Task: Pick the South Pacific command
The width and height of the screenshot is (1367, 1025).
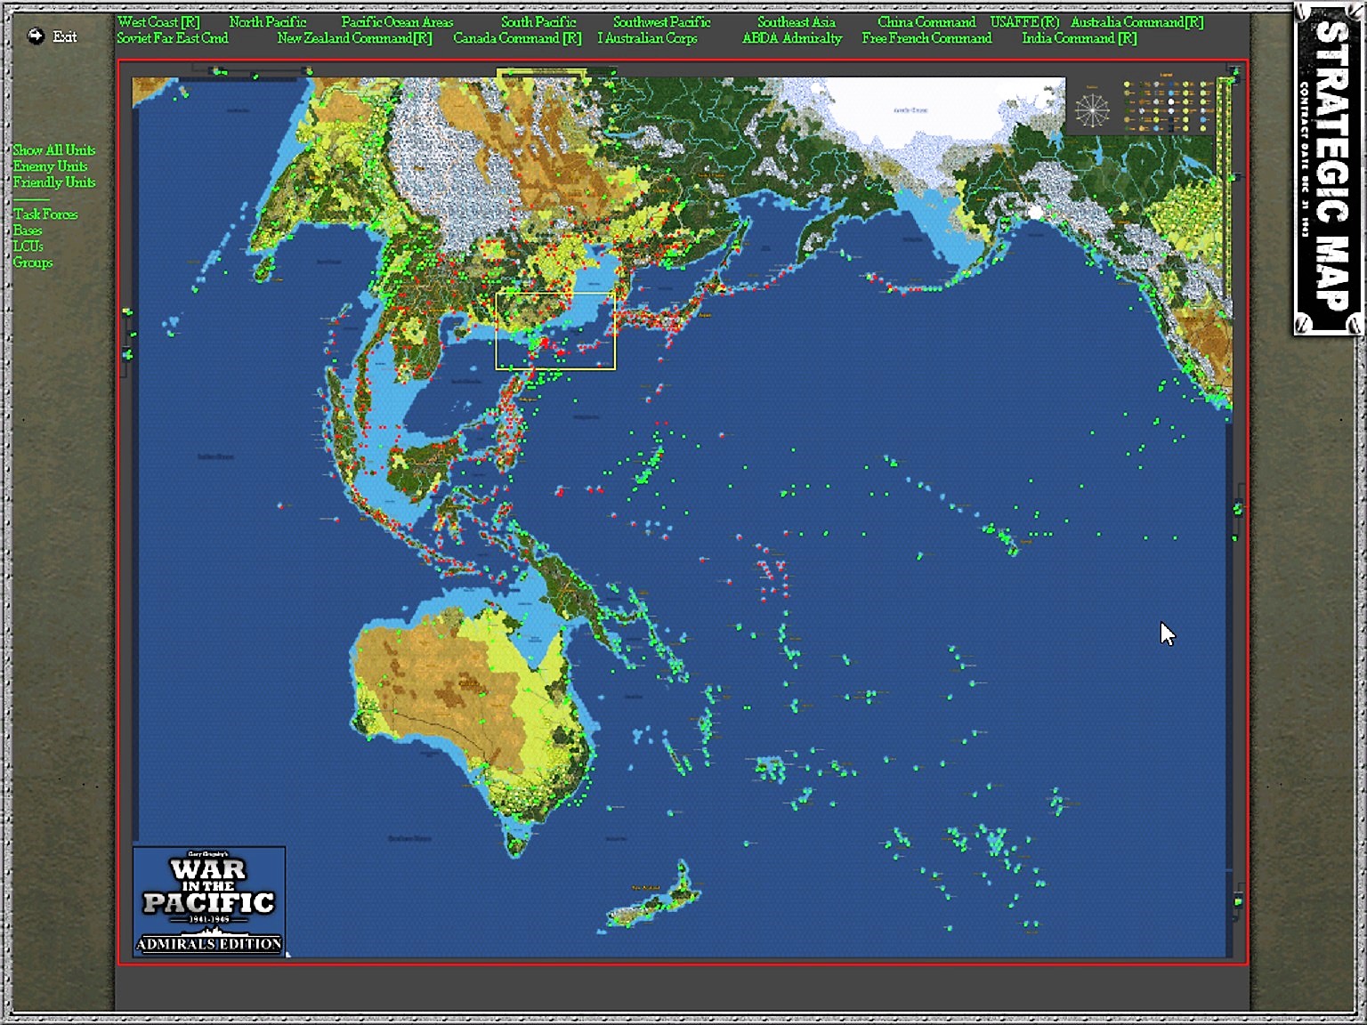Action: 538,22
